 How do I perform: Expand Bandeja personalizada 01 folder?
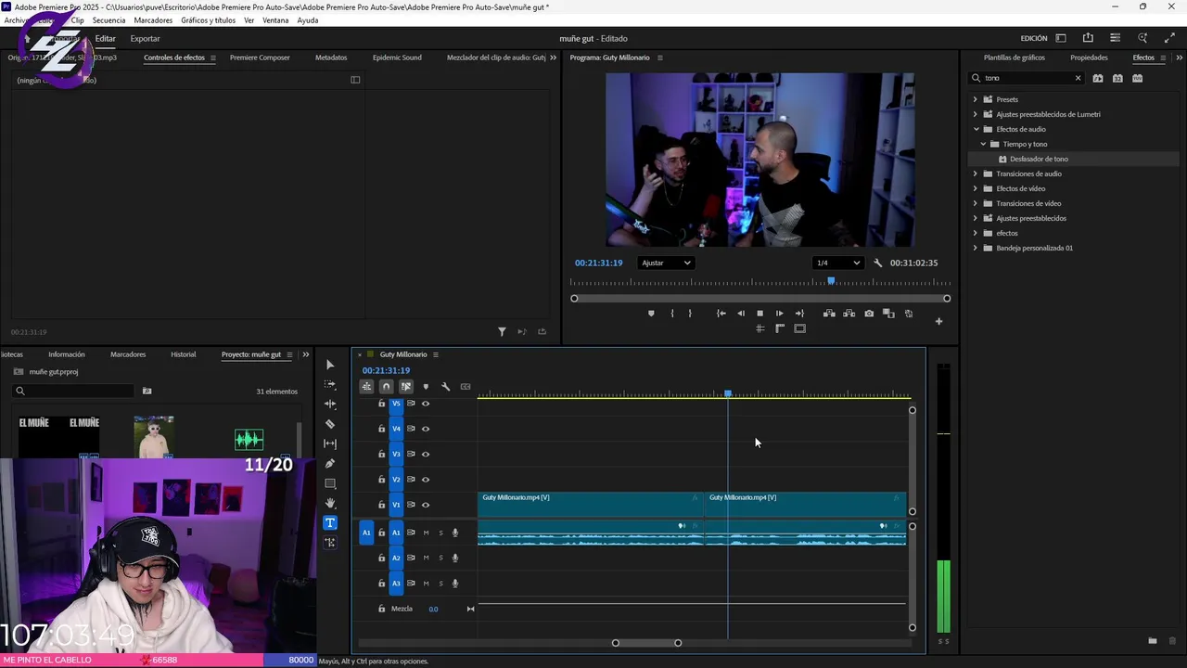[x=975, y=248]
